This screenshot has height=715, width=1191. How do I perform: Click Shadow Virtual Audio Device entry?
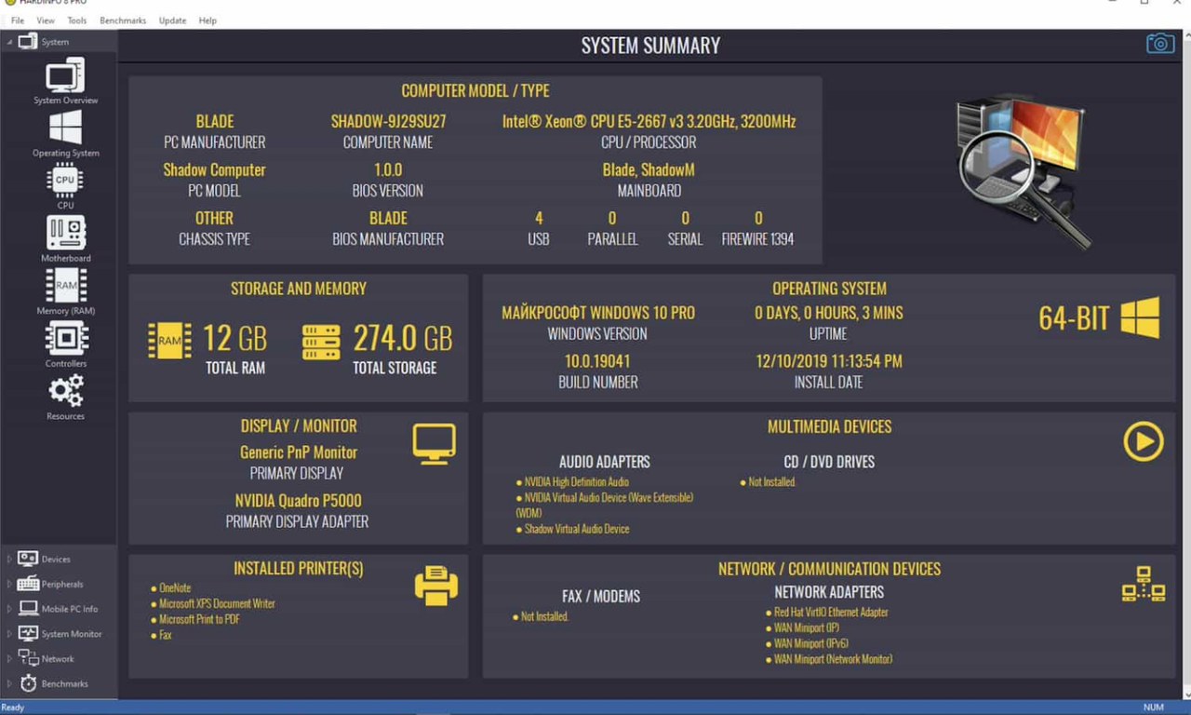pos(576,529)
